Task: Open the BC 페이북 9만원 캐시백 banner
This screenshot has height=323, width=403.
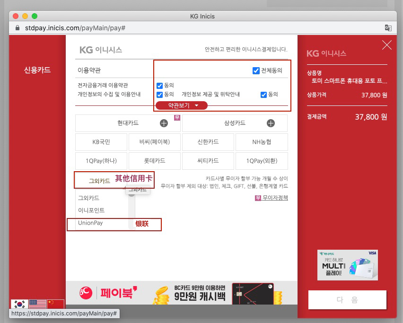Action: pyautogui.click(x=182, y=293)
